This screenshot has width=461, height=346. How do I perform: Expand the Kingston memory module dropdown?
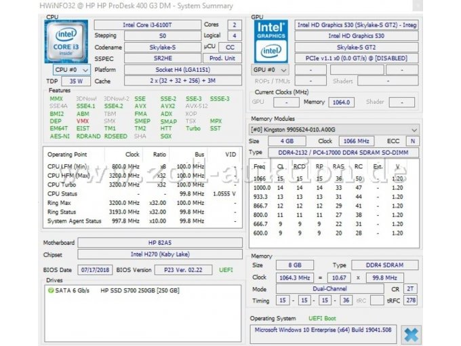[x=334, y=130]
